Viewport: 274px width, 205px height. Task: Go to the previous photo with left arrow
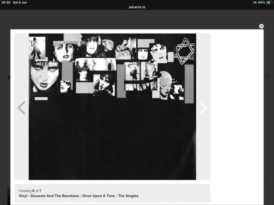pyautogui.click(x=22, y=108)
